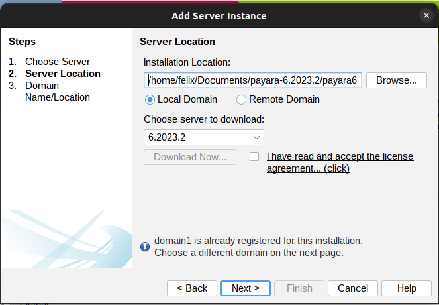439x305 pixels.
Task: Go to the next page with Next >
Action: click(x=246, y=288)
